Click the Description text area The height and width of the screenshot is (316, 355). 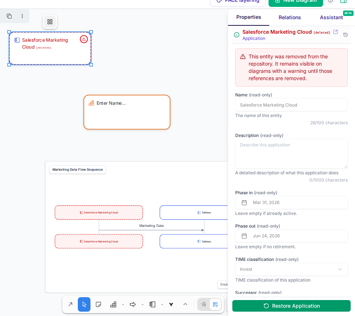tap(291, 154)
